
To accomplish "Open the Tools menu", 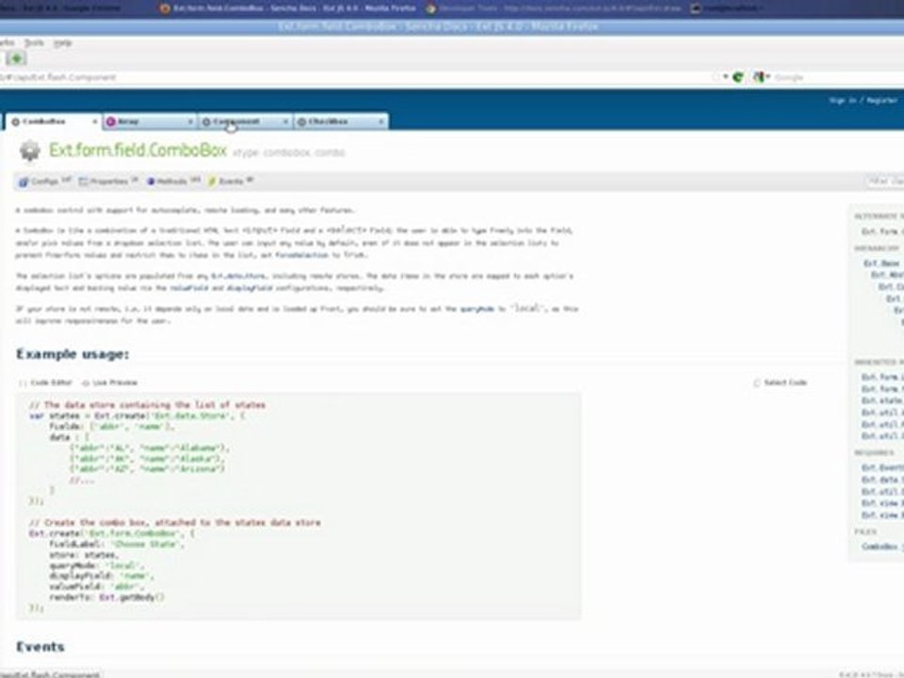I will click(34, 42).
